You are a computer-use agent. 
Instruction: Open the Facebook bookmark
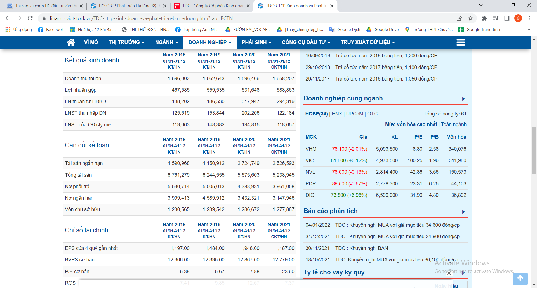pos(51,30)
